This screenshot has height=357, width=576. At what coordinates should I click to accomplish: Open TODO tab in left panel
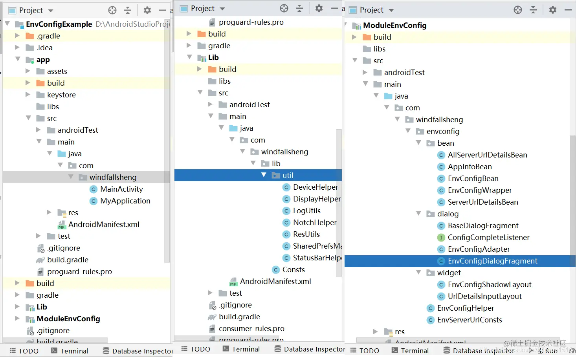pyautogui.click(x=24, y=351)
